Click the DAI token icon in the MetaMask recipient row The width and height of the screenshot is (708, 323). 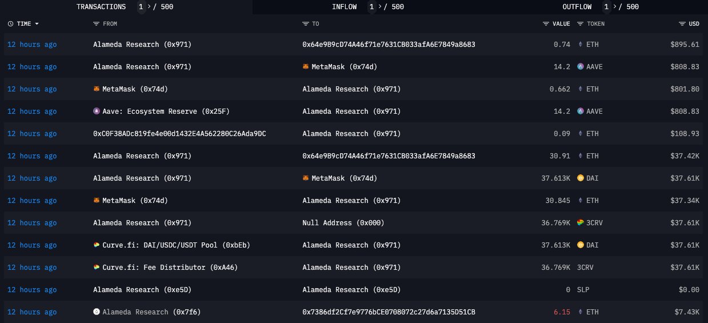click(581, 178)
